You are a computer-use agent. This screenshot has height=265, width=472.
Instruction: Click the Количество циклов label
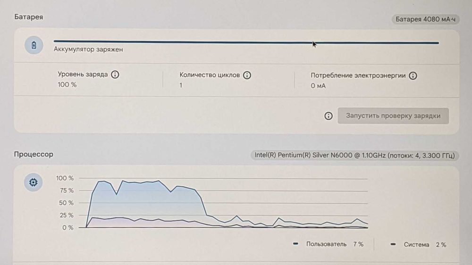coord(210,75)
